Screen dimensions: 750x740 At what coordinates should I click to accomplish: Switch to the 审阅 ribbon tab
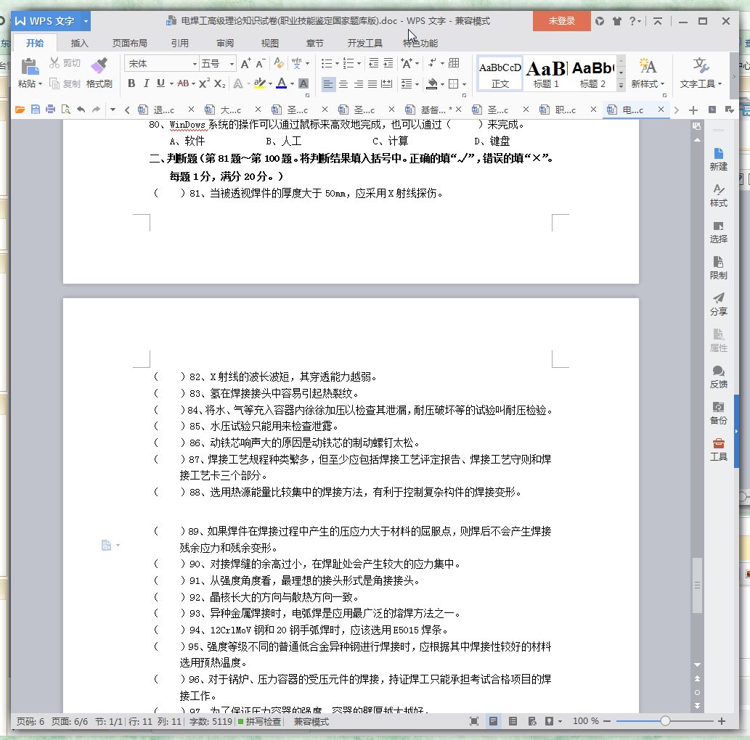click(225, 43)
